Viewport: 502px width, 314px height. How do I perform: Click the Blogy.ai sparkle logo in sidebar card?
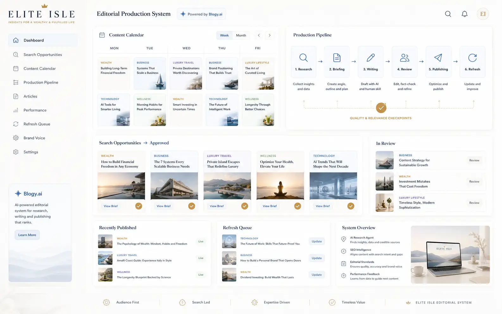[x=18, y=193]
